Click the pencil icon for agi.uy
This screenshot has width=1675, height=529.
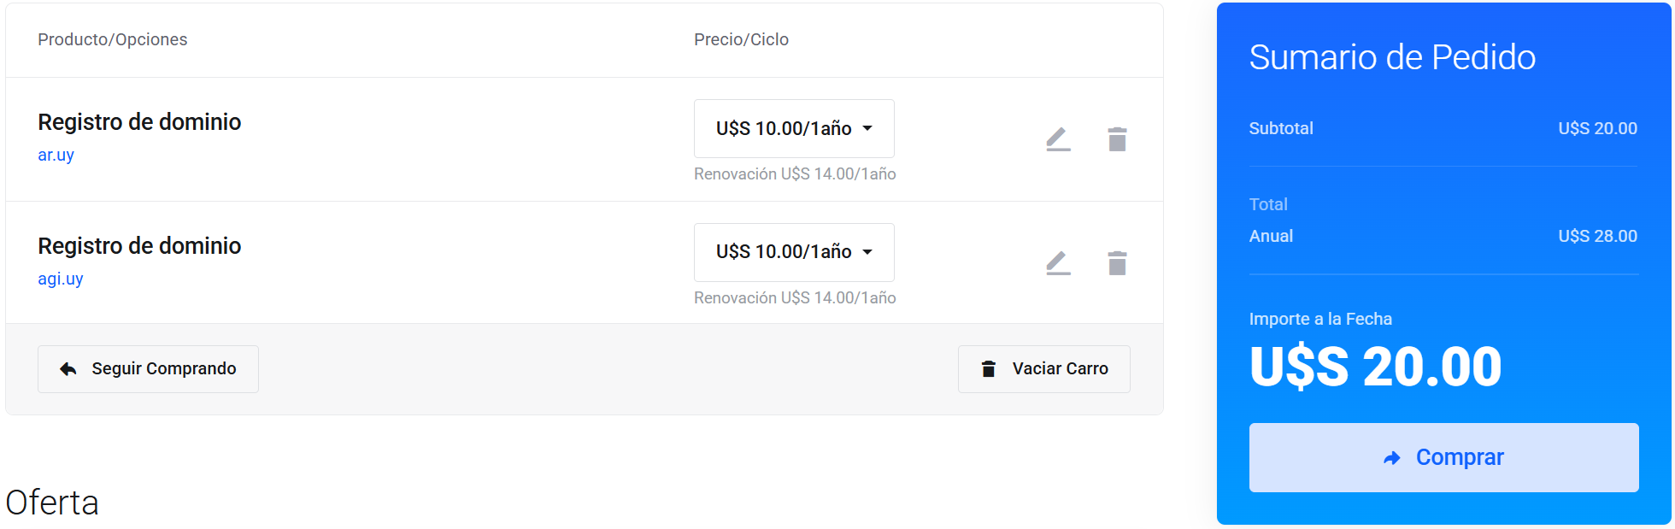pos(1058,263)
